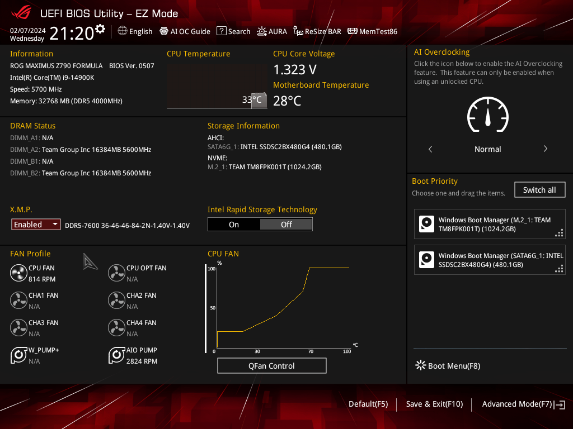
Task: Switch to Advanced Mode(F7)
Action: coord(523,404)
